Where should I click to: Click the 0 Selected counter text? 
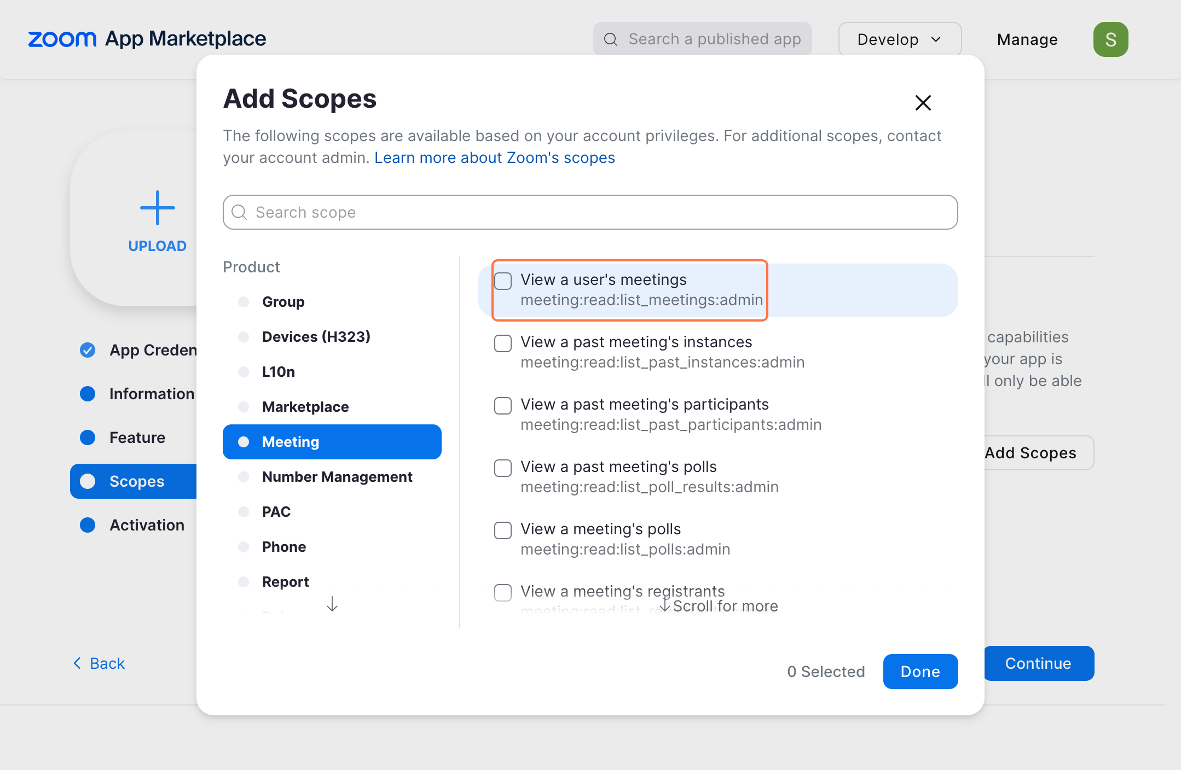pos(826,672)
